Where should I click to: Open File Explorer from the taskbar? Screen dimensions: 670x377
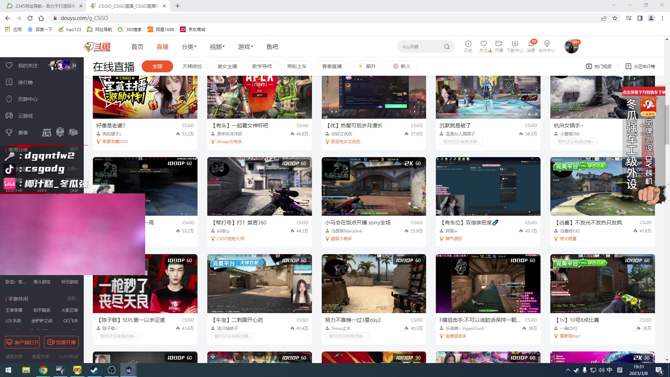(26, 370)
